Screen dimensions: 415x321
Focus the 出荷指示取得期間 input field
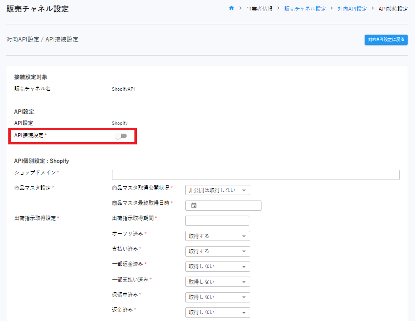[217, 221]
